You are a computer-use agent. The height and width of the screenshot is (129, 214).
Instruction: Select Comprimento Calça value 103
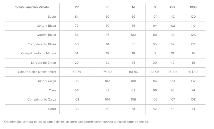(x=77, y=100)
